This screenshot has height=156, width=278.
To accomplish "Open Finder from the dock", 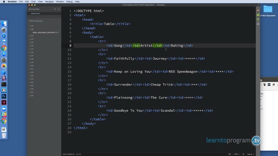I will click(4, 24).
